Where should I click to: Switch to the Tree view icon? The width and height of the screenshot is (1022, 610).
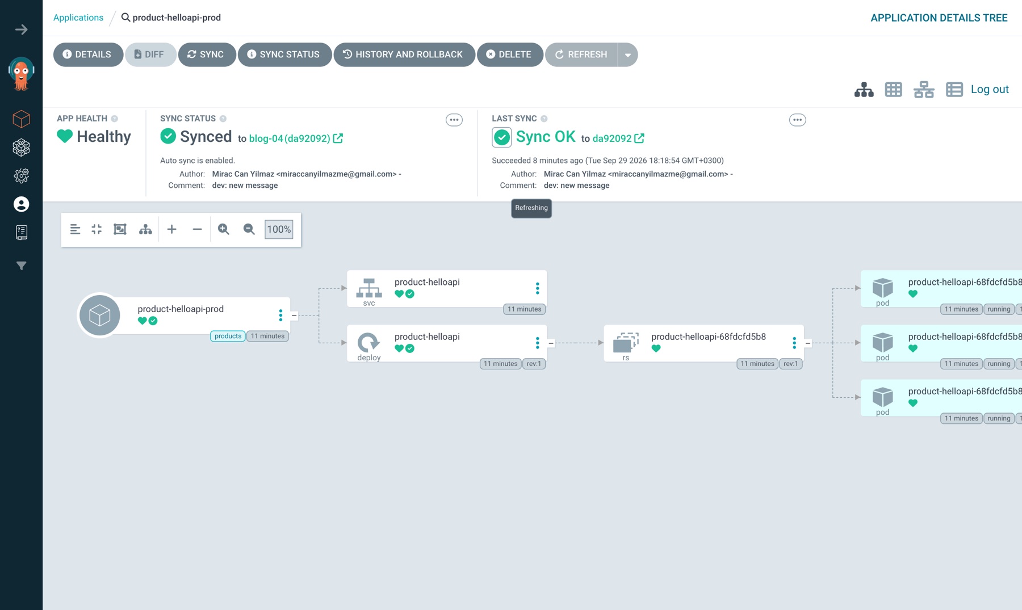click(864, 90)
